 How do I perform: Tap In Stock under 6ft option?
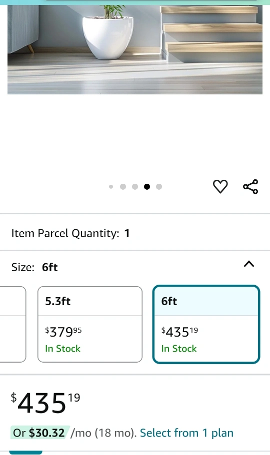click(x=179, y=349)
